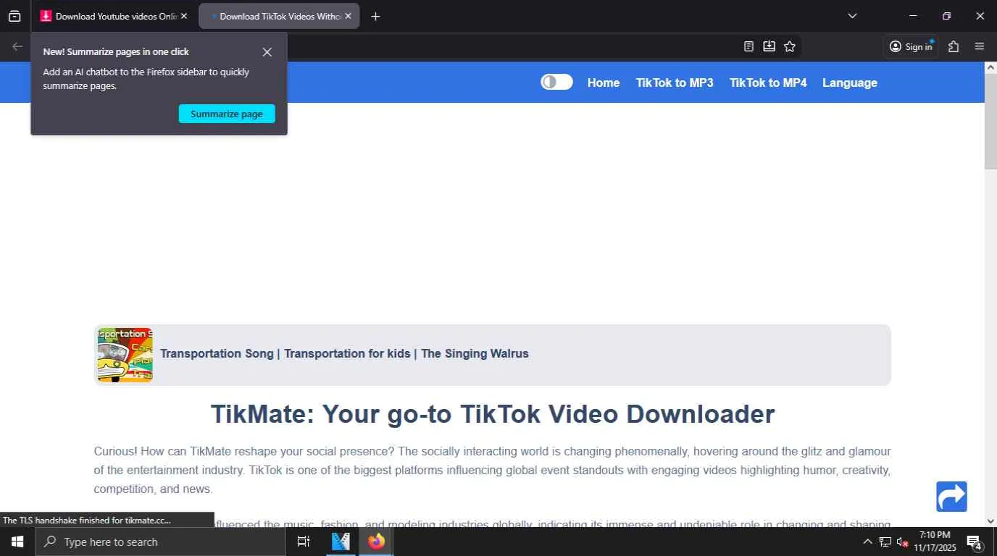This screenshot has width=997, height=556.
Task: Open Firefox View from the tab bar
Action: (14, 16)
